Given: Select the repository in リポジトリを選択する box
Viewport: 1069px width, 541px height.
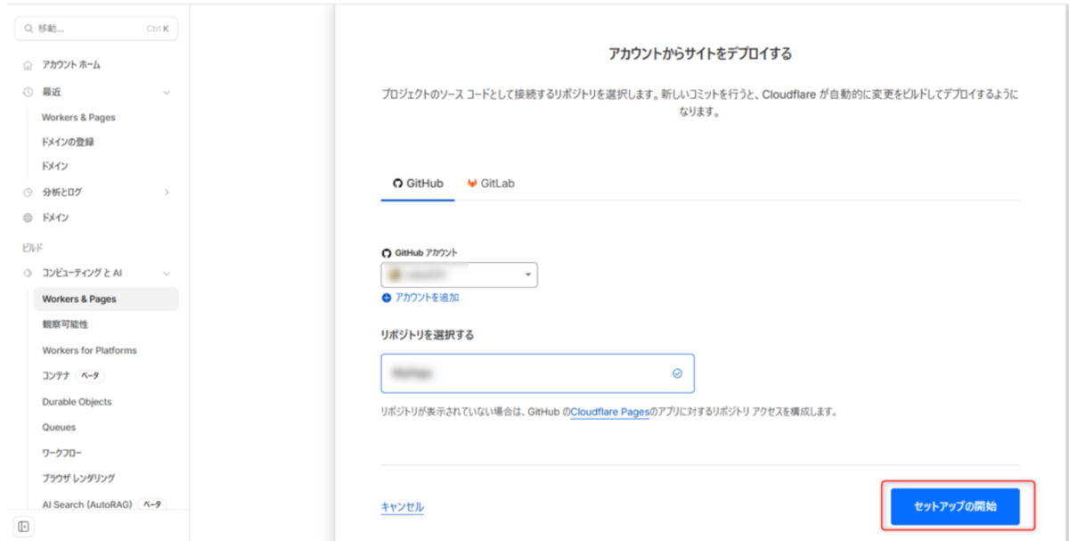Looking at the screenshot, I should tap(537, 373).
